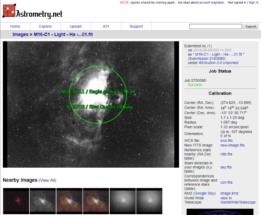Image resolution: width=261 pixels, height=215 pixels.
Task: Open the Attribution 3.0 Unported license
Action: [x=218, y=63]
